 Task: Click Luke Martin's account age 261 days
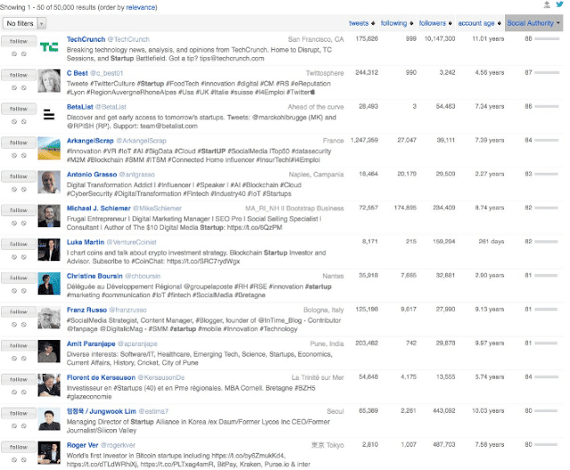(x=491, y=241)
